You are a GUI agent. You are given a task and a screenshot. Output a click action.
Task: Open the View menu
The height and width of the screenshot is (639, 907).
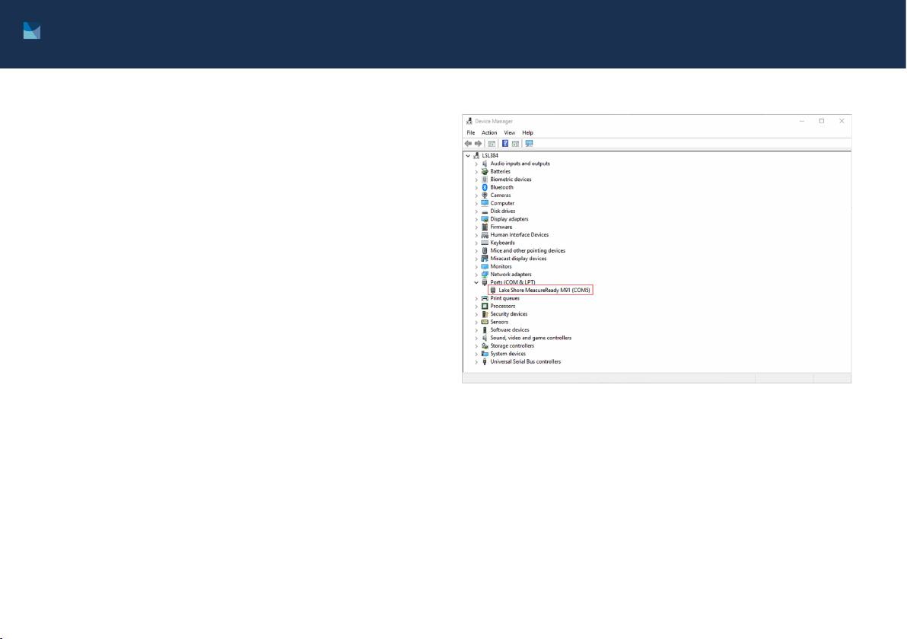pos(509,133)
